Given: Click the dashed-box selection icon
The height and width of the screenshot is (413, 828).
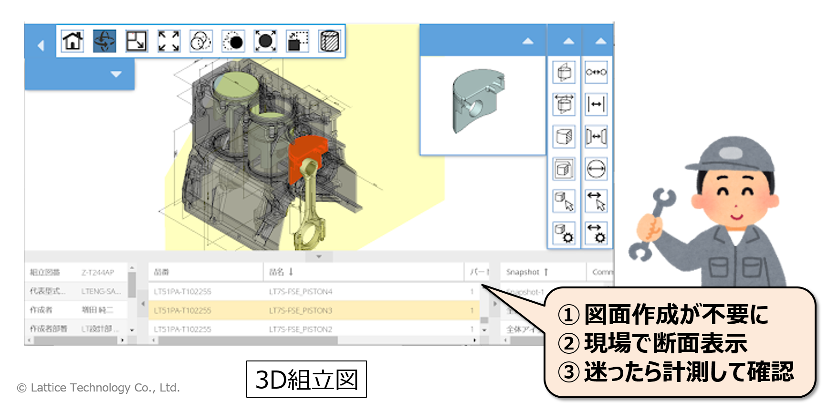Looking at the screenshot, I should (298, 41).
